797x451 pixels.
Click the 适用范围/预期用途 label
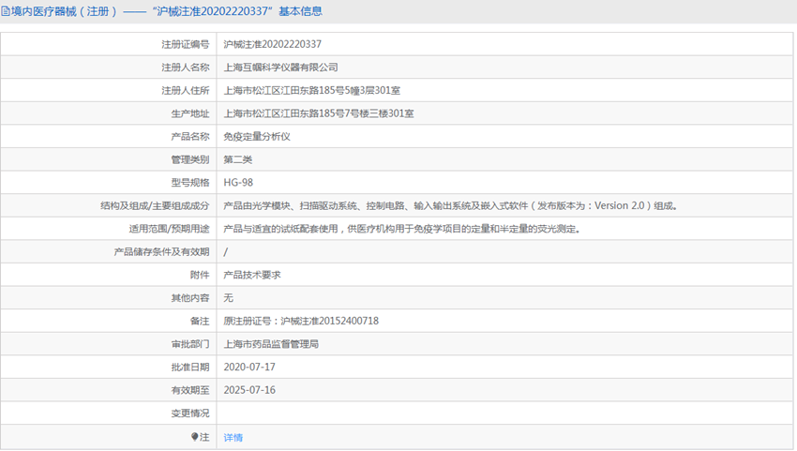(x=170, y=229)
